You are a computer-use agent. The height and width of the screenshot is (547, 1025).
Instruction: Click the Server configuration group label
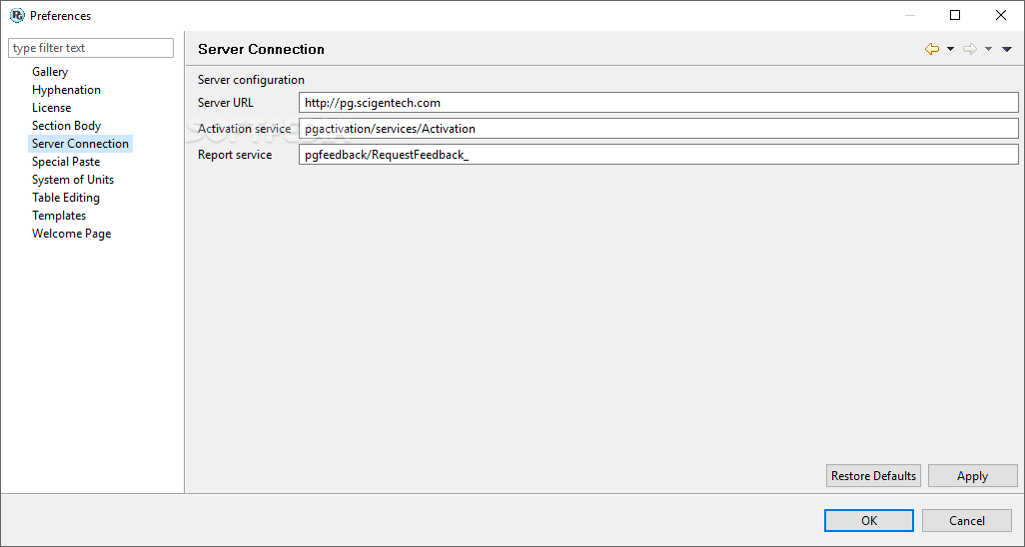click(x=251, y=80)
